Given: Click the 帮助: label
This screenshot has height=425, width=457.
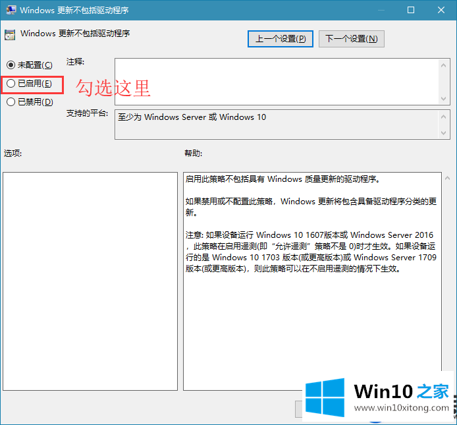Looking at the screenshot, I should [194, 153].
